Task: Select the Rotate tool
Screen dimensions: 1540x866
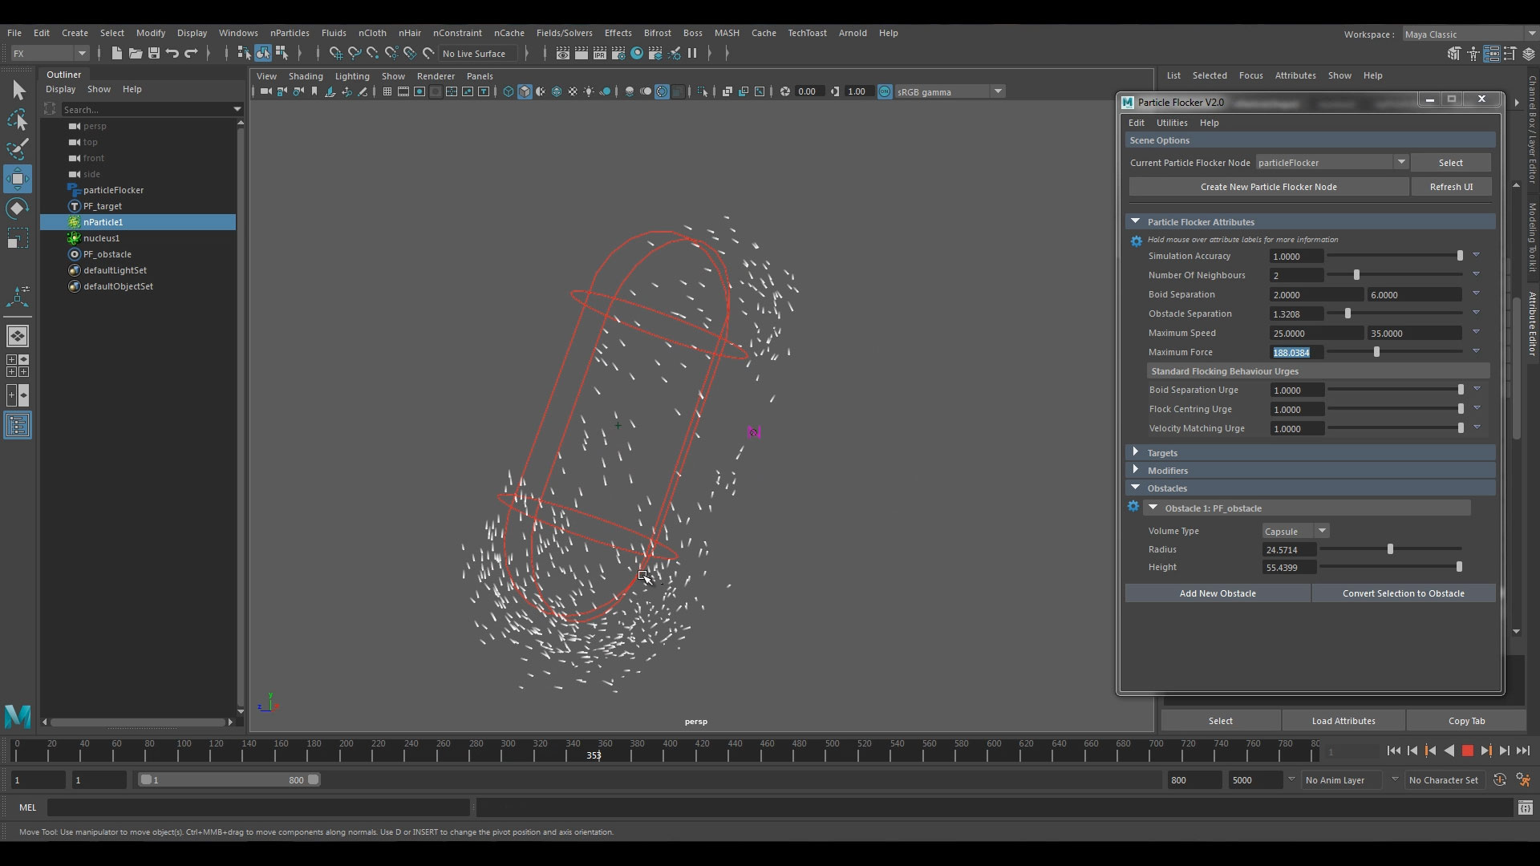Action: [18, 208]
